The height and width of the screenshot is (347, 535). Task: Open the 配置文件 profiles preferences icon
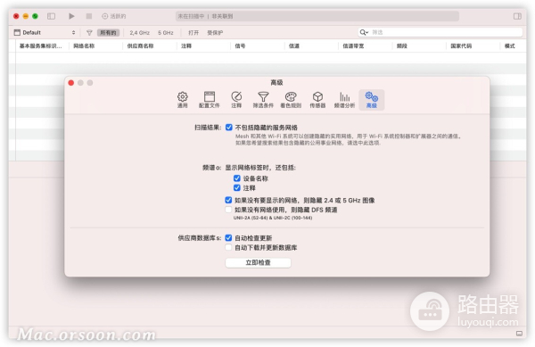pyautogui.click(x=210, y=100)
